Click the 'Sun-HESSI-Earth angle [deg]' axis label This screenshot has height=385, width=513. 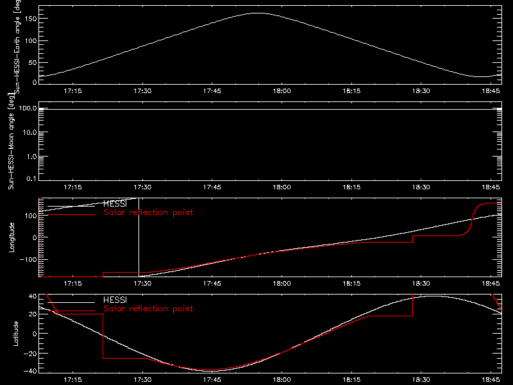click(17, 46)
